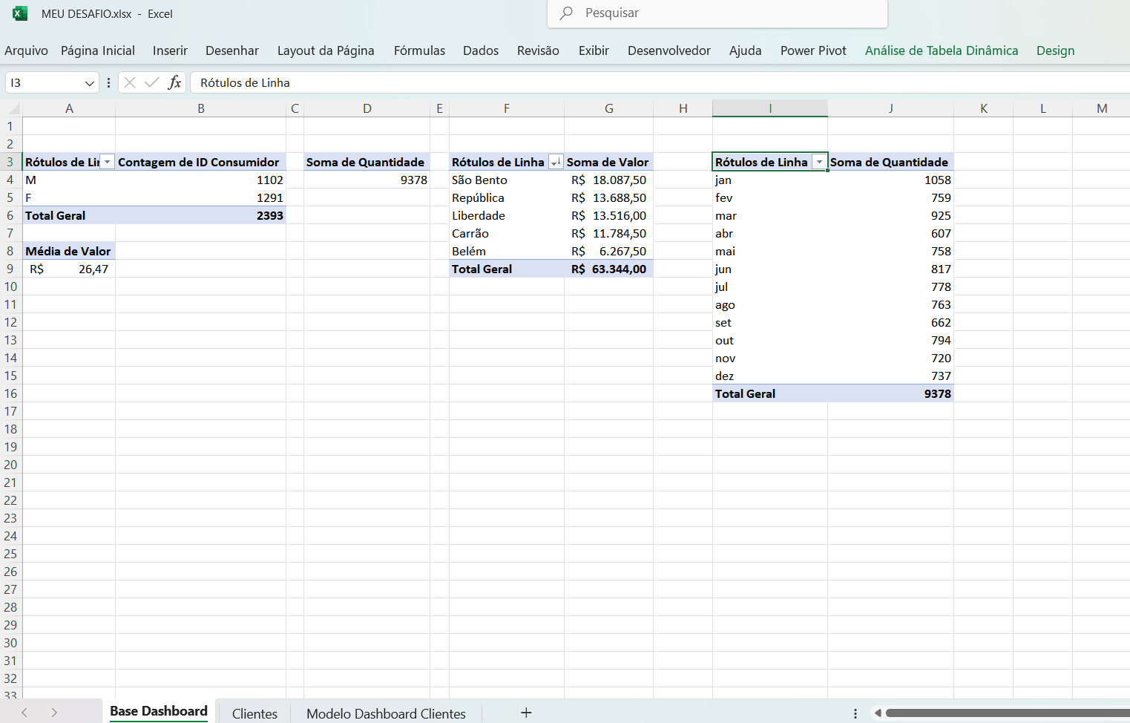Select the República row label
Screen dimensions: 1130x723
(507, 197)
